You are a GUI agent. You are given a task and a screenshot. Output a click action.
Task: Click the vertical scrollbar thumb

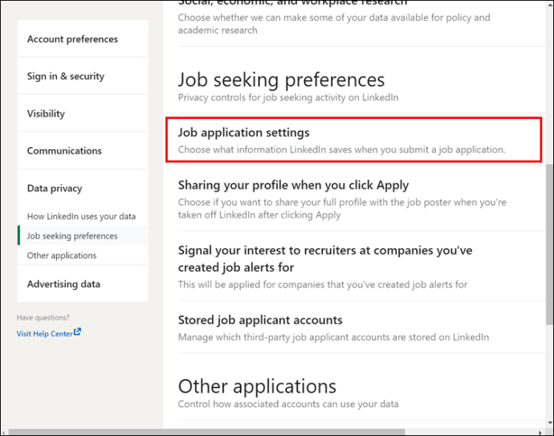(x=549, y=241)
